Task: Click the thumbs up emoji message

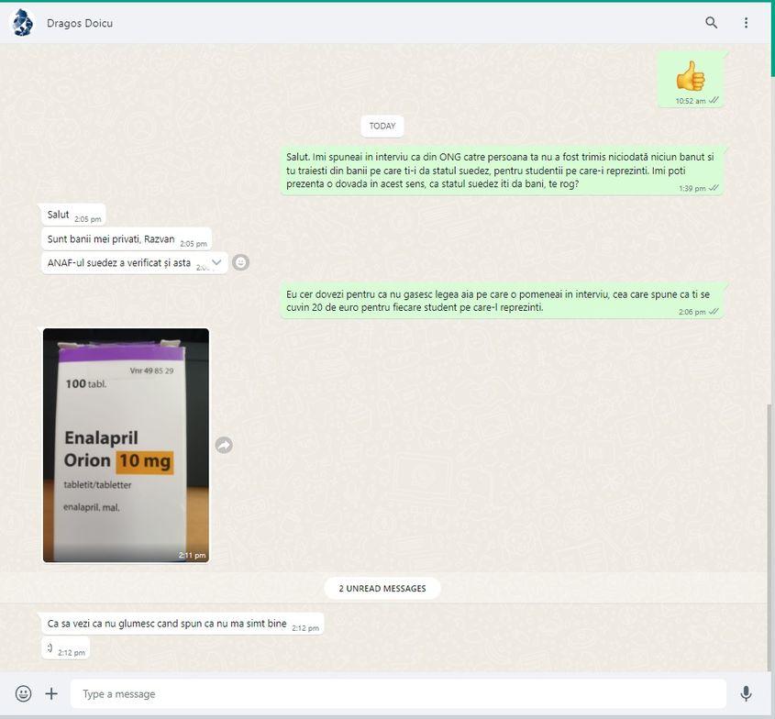Action: pyautogui.click(x=690, y=76)
